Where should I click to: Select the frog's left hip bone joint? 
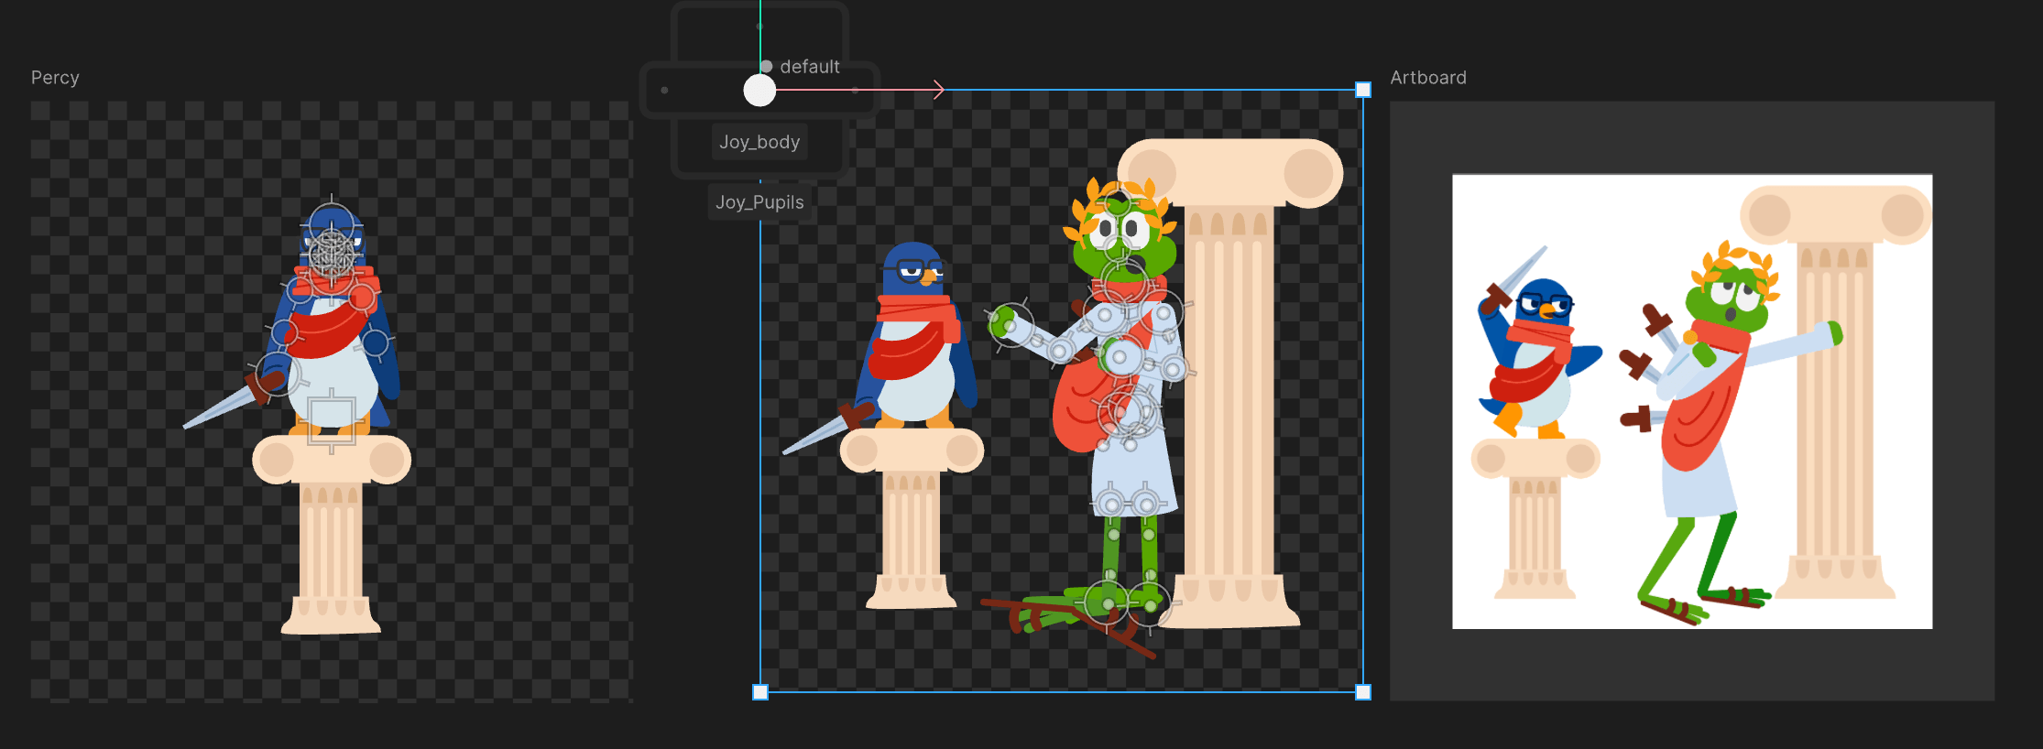[1111, 504]
